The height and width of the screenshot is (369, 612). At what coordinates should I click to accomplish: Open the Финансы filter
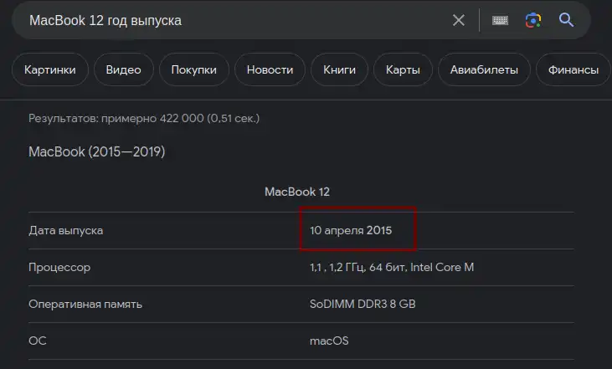pos(573,69)
